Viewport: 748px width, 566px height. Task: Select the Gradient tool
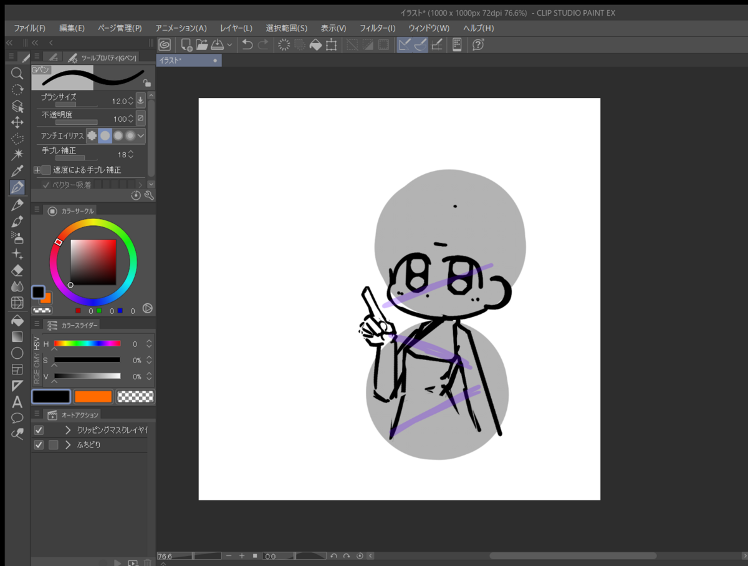click(x=17, y=337)
